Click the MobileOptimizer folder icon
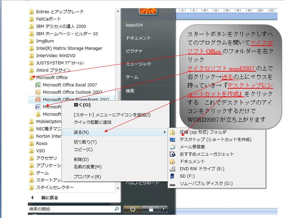The width and height of the screenshot is (285, 218). 31,121
